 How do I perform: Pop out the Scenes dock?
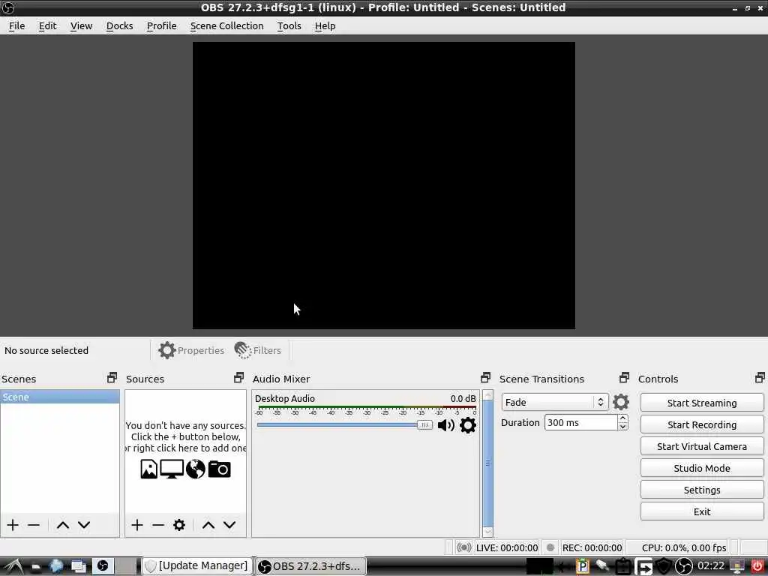click(112, 378)
